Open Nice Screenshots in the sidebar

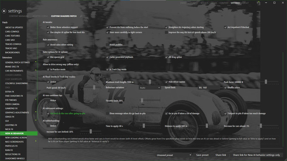pyautogui.click(x=14, y=142)
